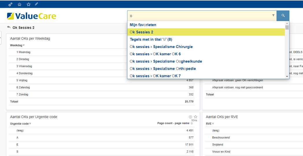Open the Weekdag column filter arrow
Screen dimensions: 303x156
[x=24, y=45]
